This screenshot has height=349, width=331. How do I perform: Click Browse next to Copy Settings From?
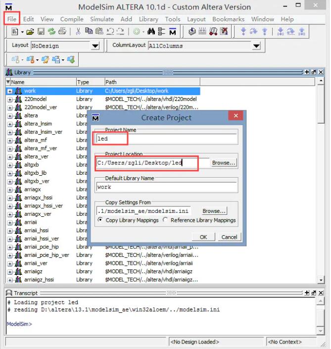coord(214,211)
